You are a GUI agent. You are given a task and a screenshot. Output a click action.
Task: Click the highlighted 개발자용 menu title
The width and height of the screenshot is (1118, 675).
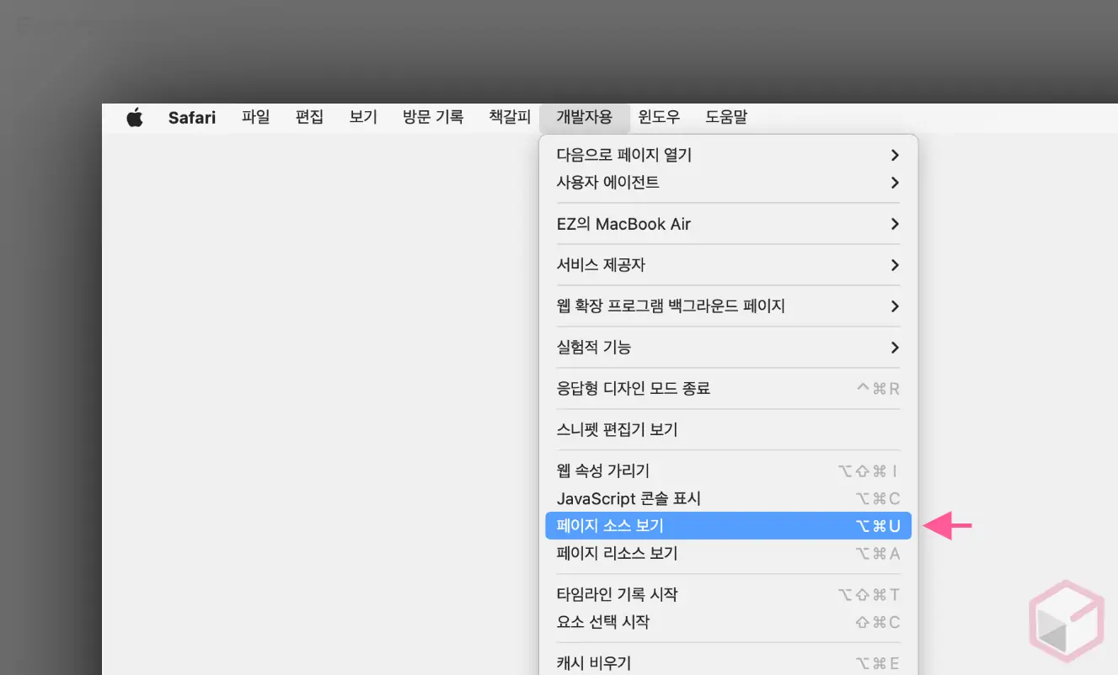pos(584,117)
